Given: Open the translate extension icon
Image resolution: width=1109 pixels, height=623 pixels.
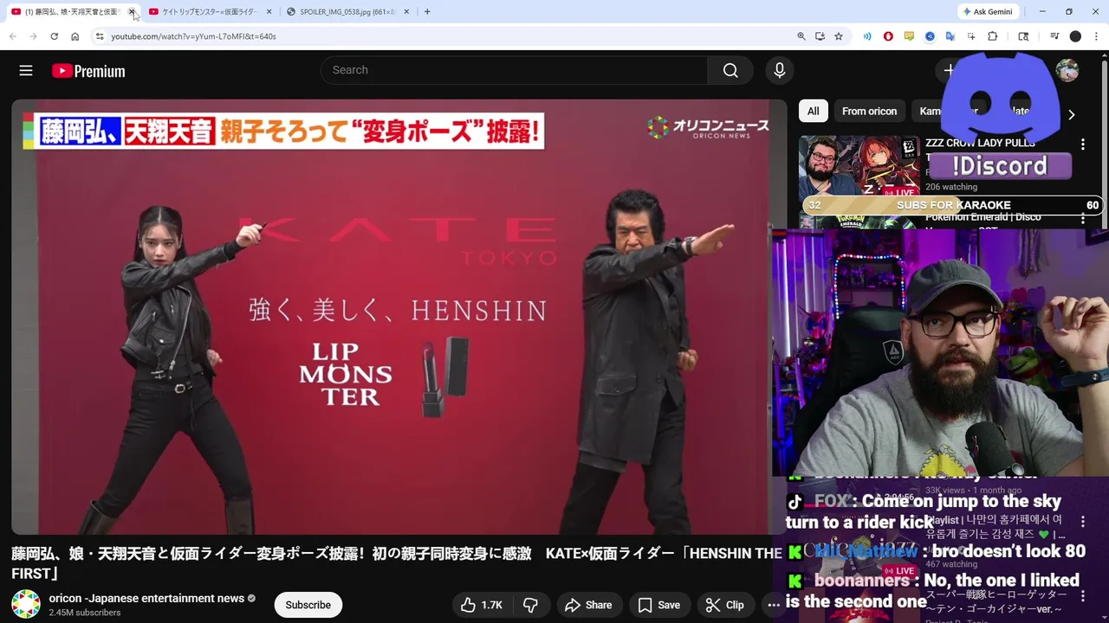Looking at the screenshot, I should (950, 36).
